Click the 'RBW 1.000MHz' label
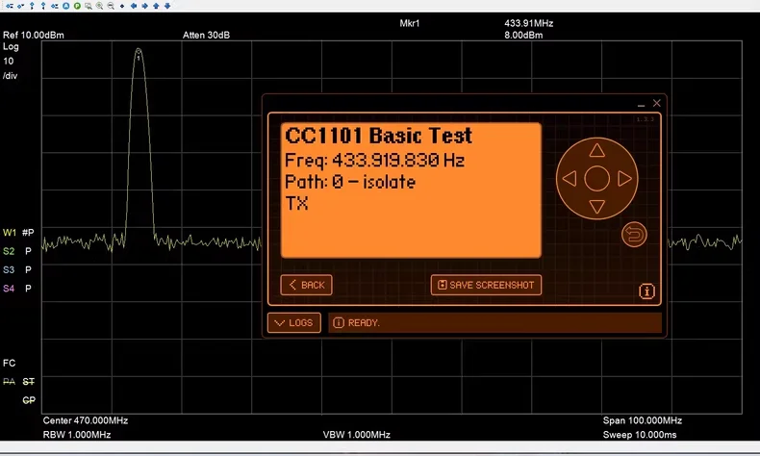This screenshot has height=456, width=760. click(77, 435)
